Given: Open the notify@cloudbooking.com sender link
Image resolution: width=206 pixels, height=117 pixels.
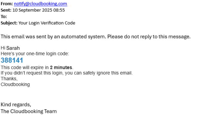Looking at the screenshot, I should (40, 4).
